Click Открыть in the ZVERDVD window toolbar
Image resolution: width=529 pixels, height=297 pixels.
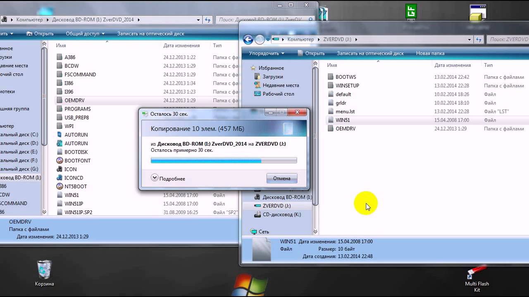click(311, 53)
